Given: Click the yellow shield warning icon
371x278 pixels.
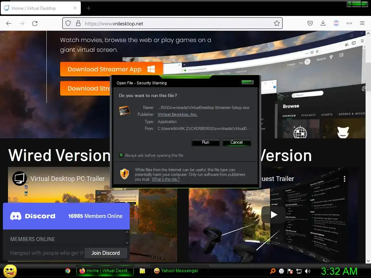Looking at the screenshot, I should 125,174.
